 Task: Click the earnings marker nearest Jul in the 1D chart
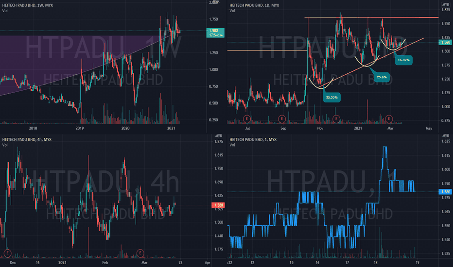pyautogui.click(x=247, y=118)
